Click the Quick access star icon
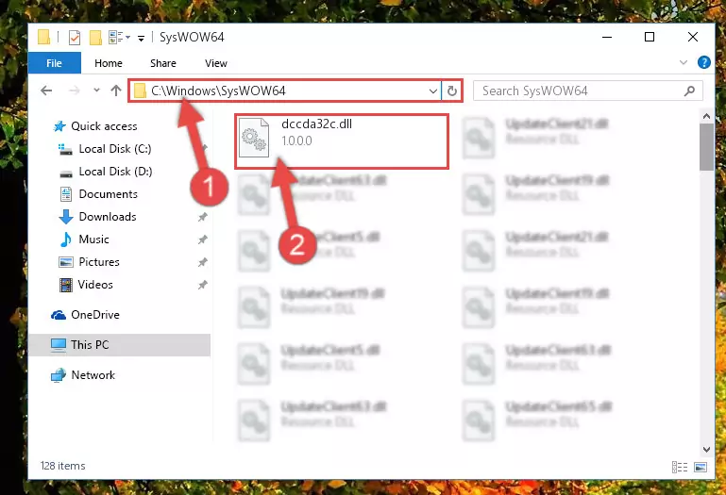 tap(59, 126)
